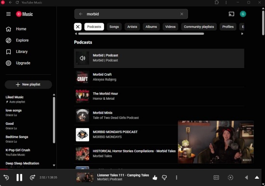Screen dimensions: 265x186
Task: Click Morbid Tales cover thumbnail
Action: tap(82, 154)
